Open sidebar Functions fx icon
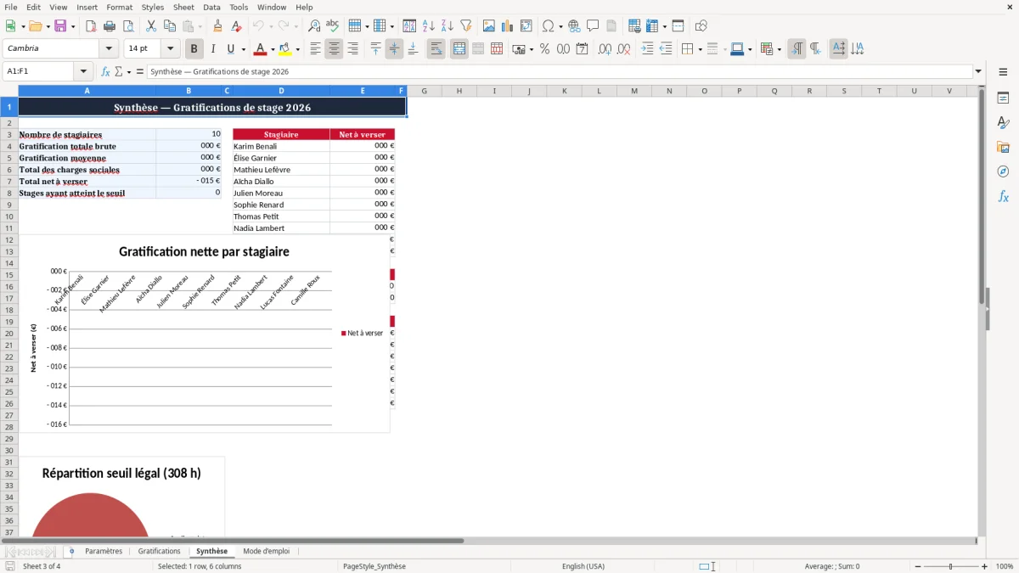This screenshot has height=573, width=1019. point(1003,197)
